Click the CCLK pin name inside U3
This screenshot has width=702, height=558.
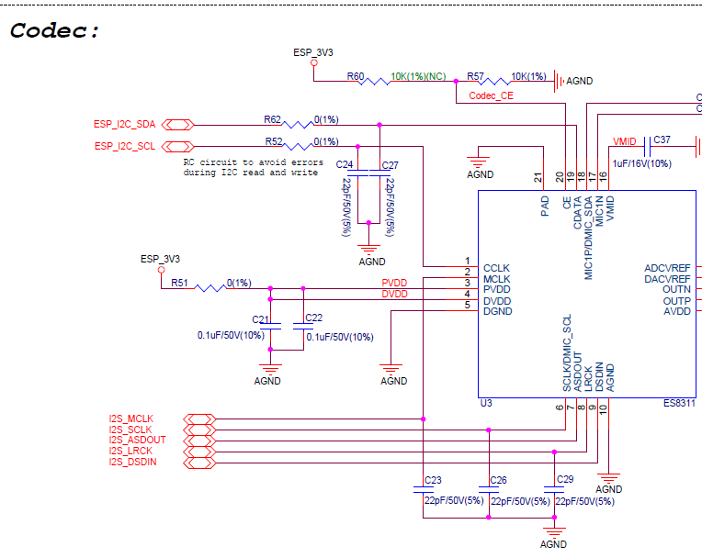pos(496,268)
